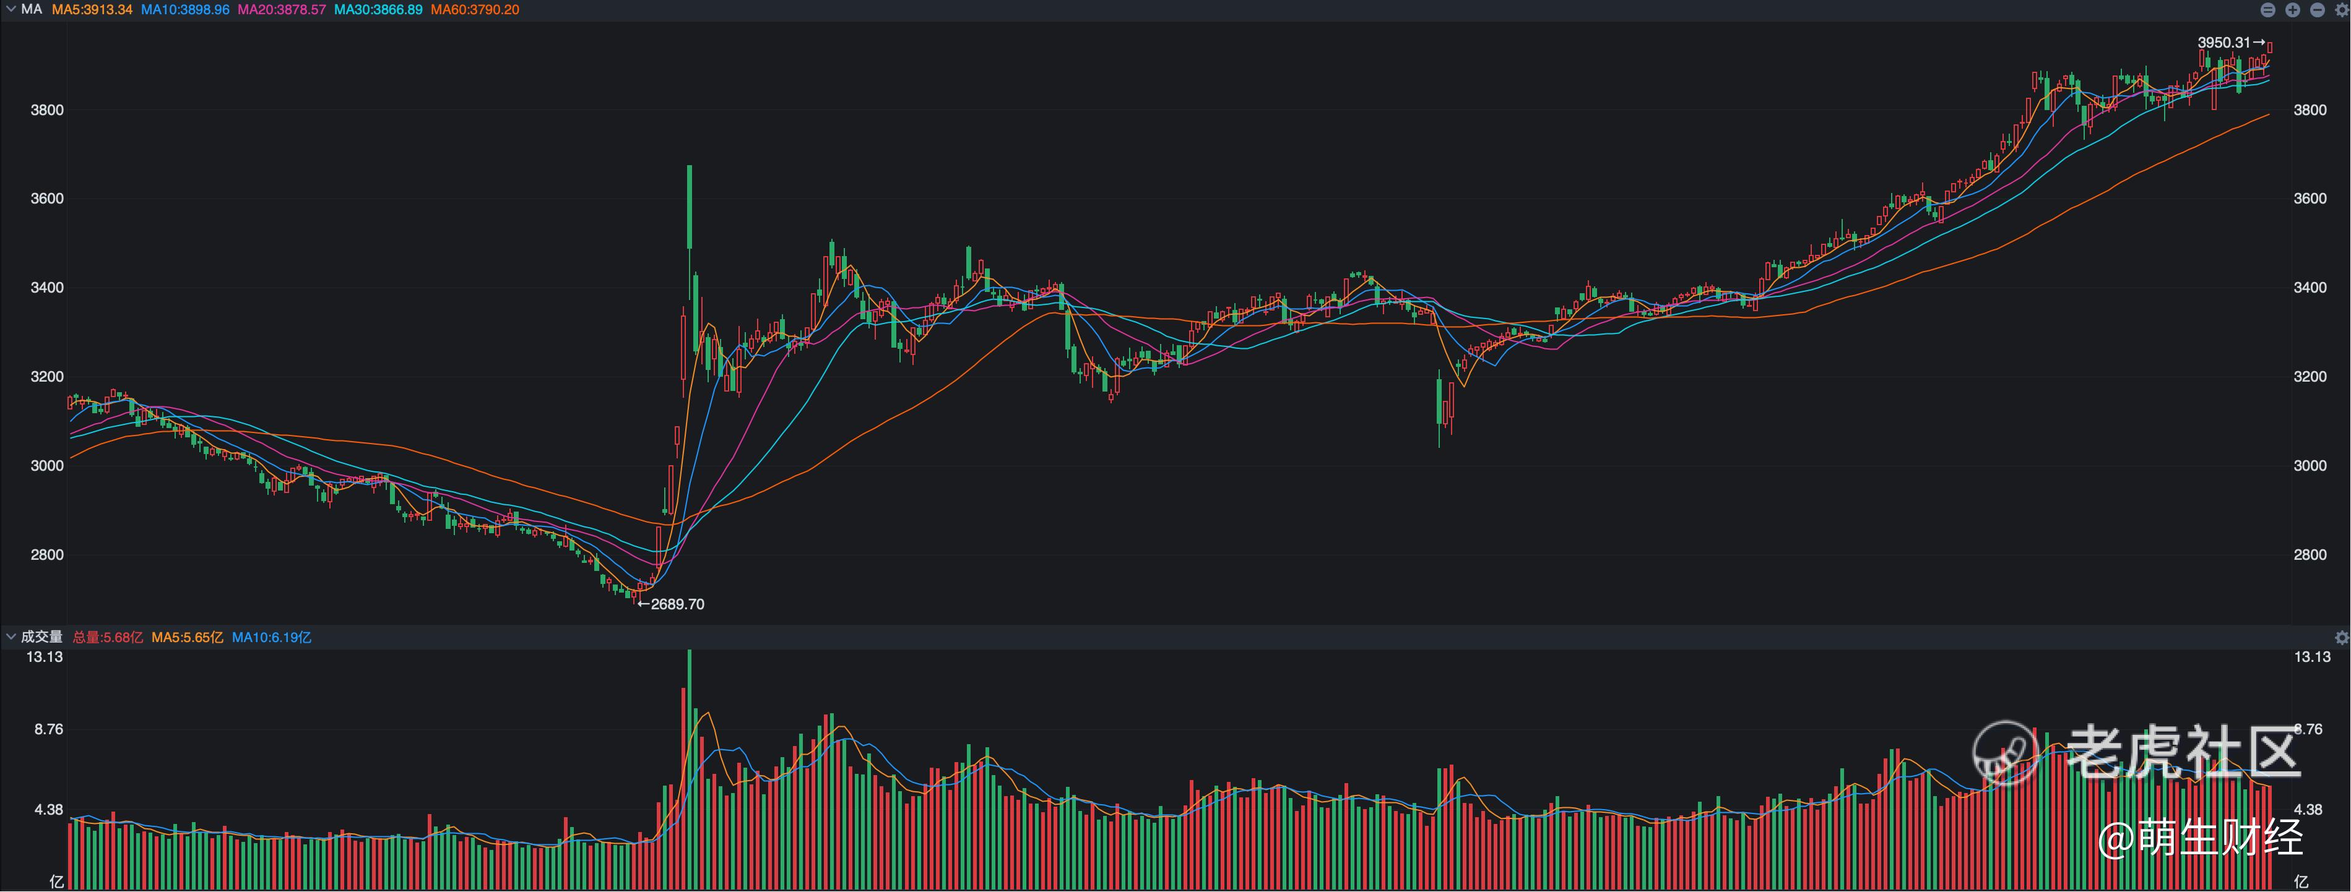Open MA indicator settings gear
The image size is (2351, 892).
(2342, 10)
